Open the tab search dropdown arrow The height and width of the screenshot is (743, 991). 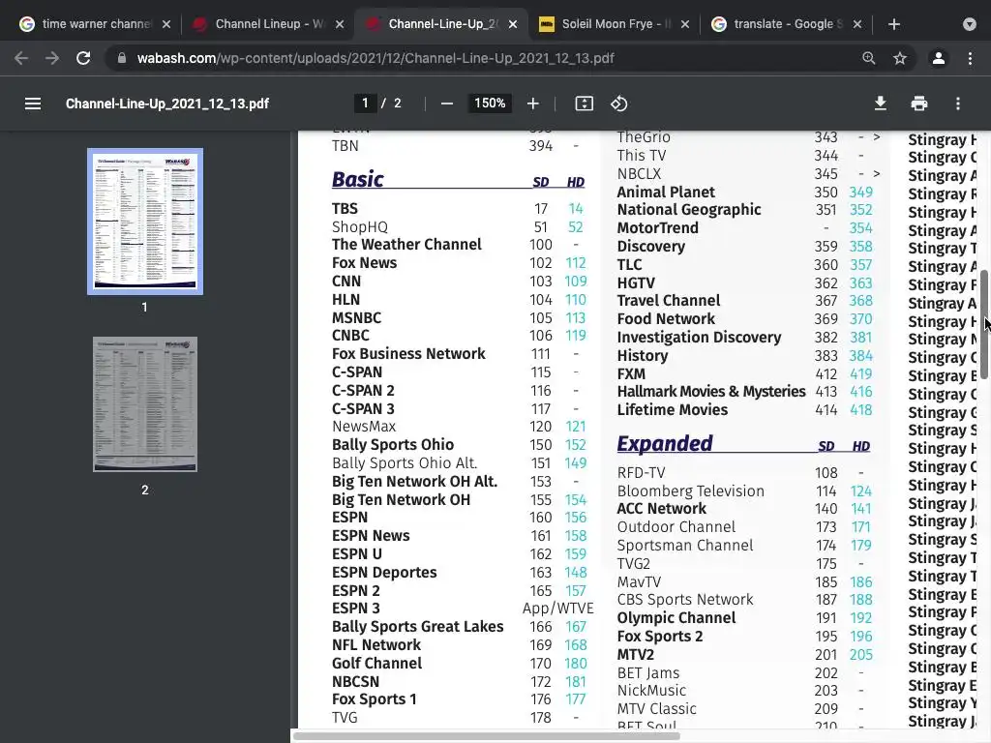tap(970, 24)
